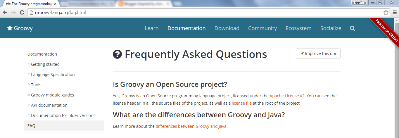Go back to the previous page
This screenshot has width=399, height=138.
pos(5,13)
